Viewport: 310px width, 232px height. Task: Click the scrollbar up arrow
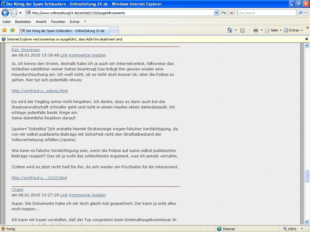point(307,46)
